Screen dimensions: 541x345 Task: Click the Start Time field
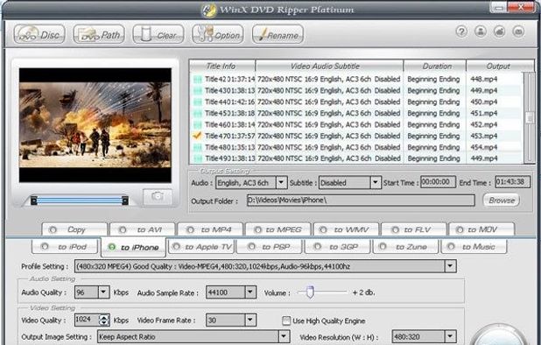[438, 182]
